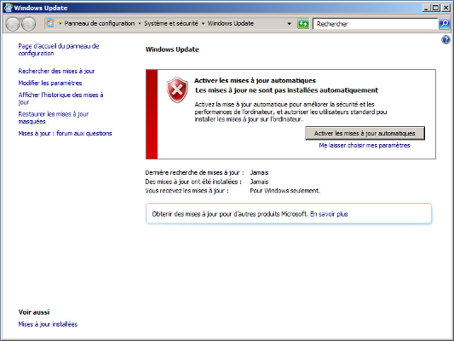
Task: Click the Forward navigation arrow
Action: [x=29, y=24]
